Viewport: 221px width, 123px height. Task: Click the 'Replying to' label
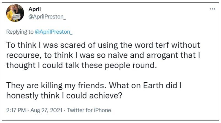click(20, 32)
